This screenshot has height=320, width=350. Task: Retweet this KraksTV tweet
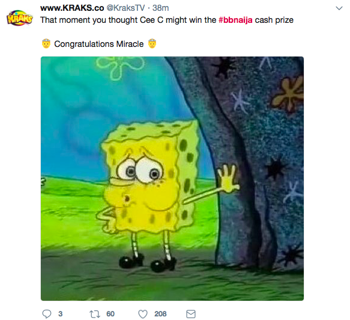(95, 314)
